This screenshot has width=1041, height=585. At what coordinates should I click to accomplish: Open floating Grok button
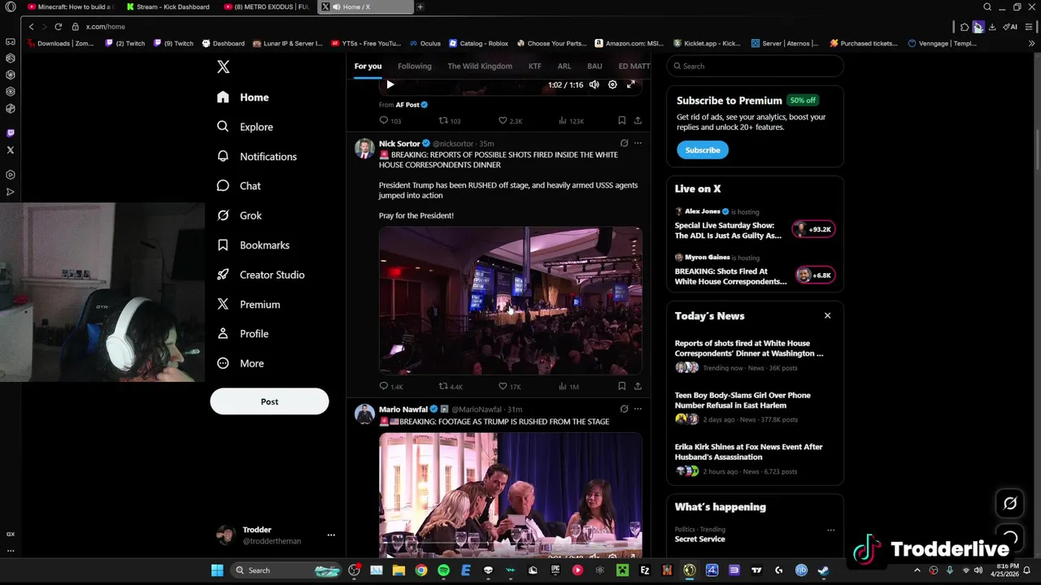[x=1010, y=503]
